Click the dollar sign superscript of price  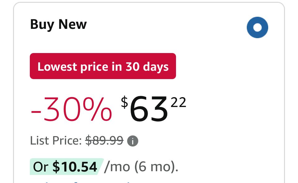click(124, 102)
